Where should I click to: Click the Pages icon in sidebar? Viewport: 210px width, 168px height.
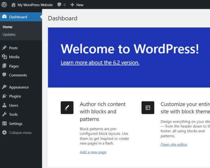(4, 66)
